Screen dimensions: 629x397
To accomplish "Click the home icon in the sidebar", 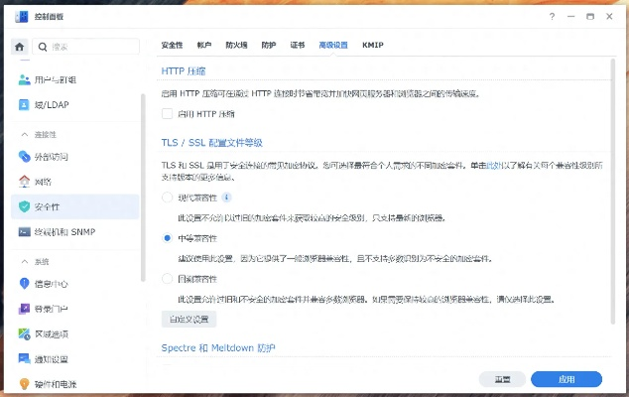I will 19,47.
